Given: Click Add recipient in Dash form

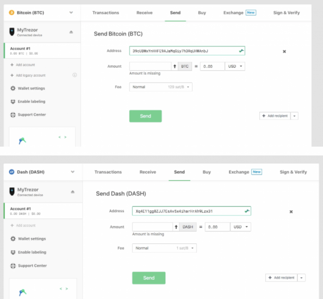Looking at the screenshot, I should tap(281, 278).
